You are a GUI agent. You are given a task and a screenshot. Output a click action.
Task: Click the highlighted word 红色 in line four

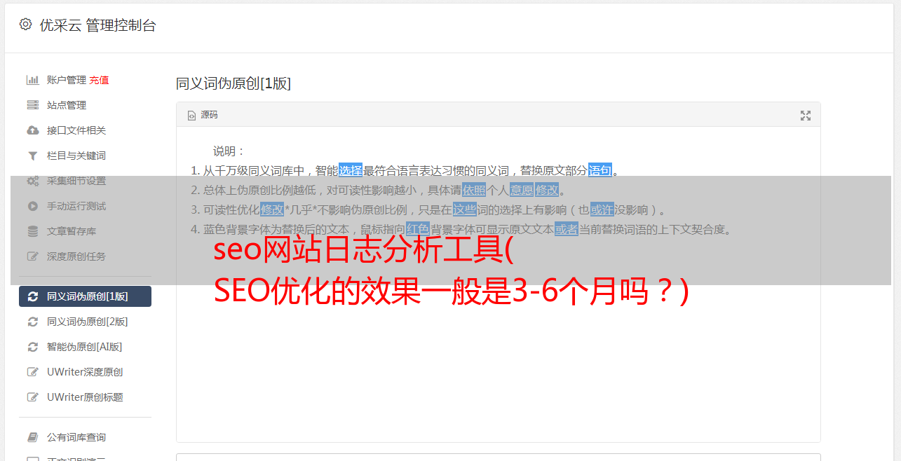click(418, 229)
